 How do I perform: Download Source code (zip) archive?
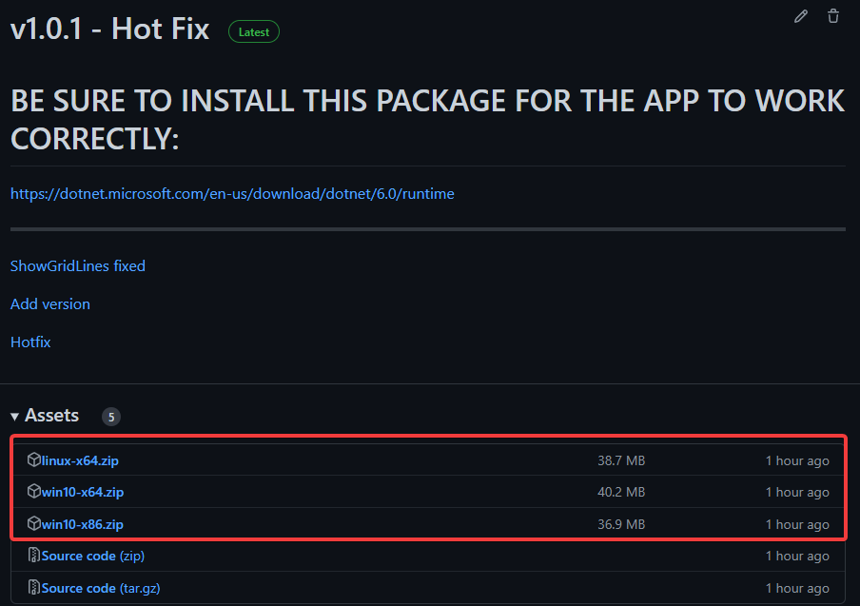point(93,556)
